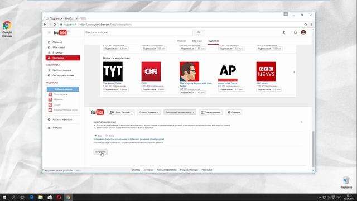Image resolution: width=357 pixels, height=201 pixels.
Task: Toggle the Безопасный режим dropdown button
Action: tap(180, 112)
